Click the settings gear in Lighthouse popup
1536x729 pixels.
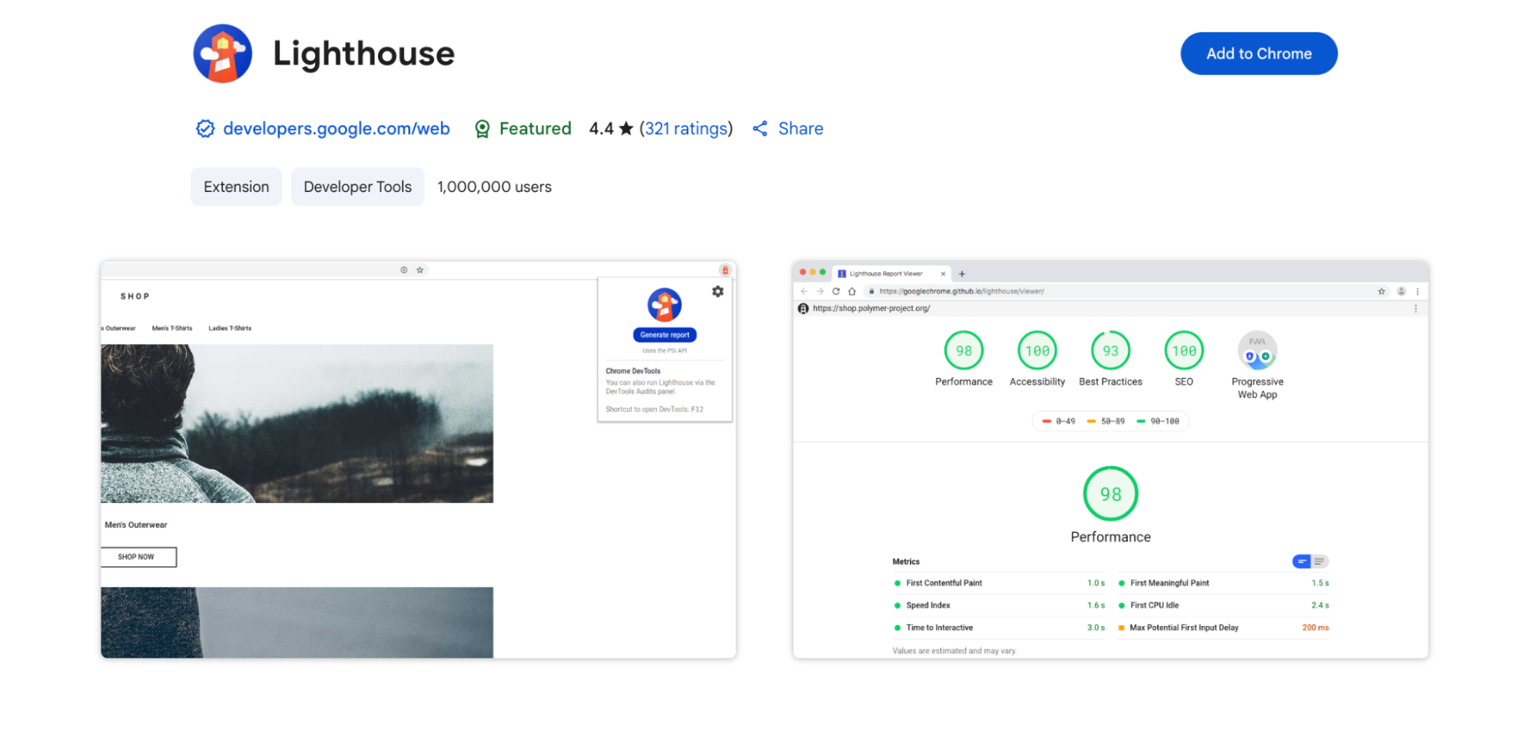pos(718,292)
